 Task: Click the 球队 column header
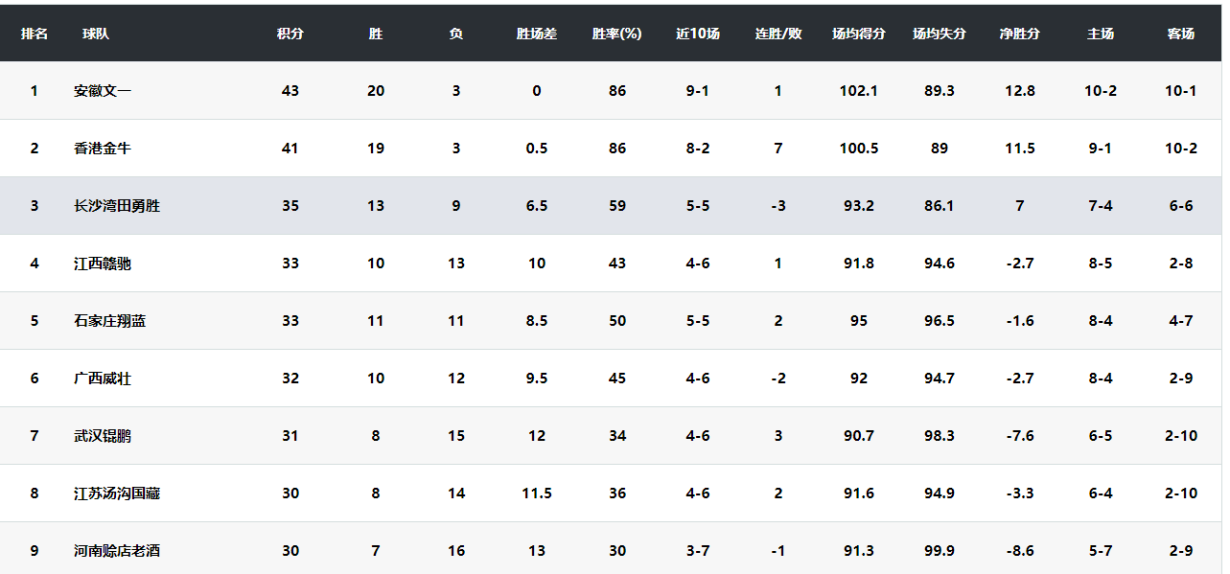point(96,34)
